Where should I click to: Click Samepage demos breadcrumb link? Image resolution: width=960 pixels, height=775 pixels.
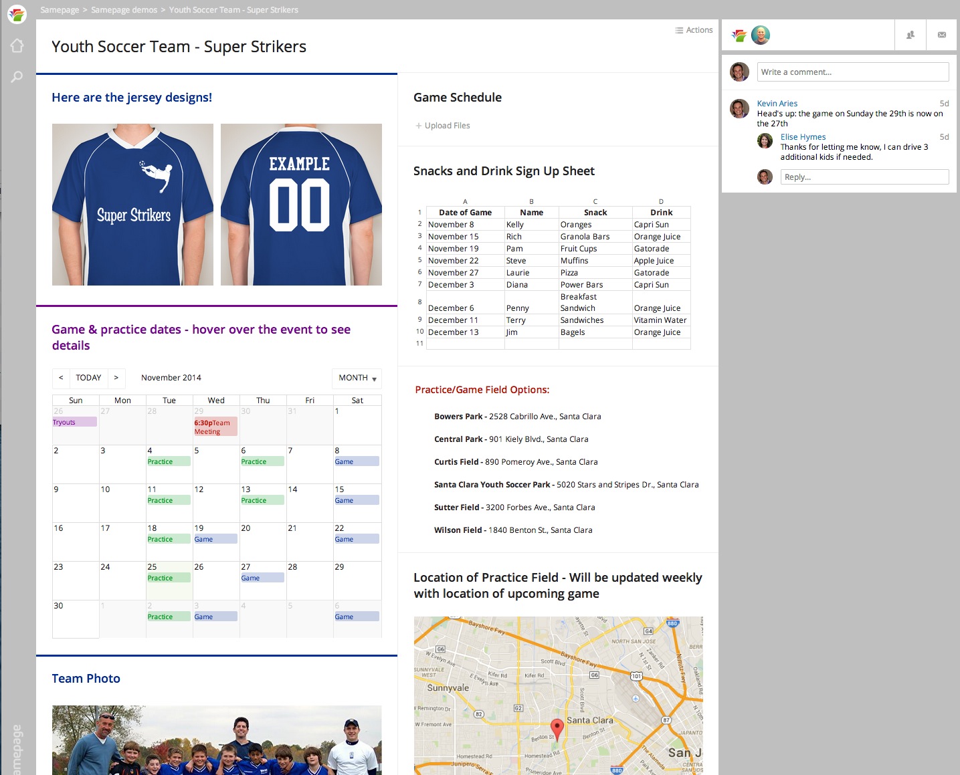coord(124,10)
